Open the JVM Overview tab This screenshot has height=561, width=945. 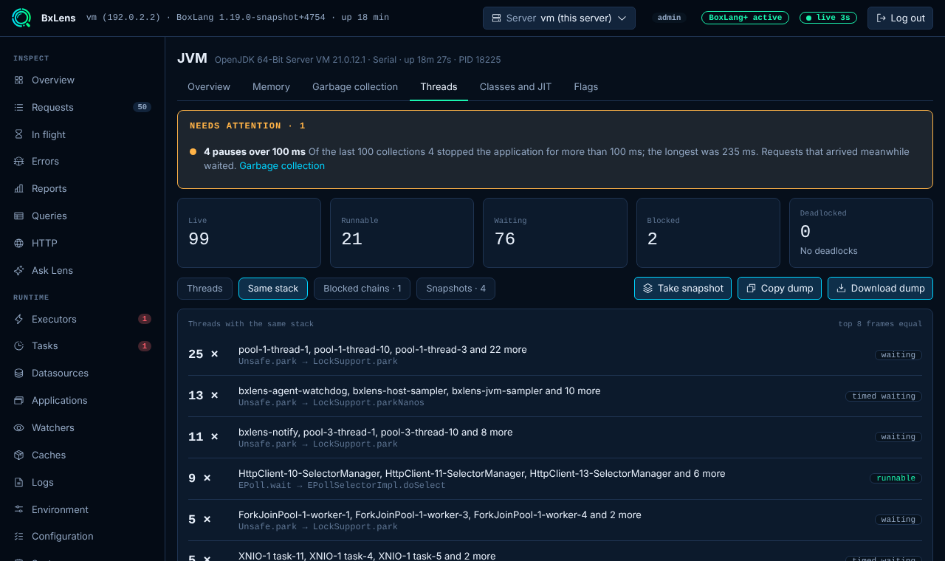(209, 86)
